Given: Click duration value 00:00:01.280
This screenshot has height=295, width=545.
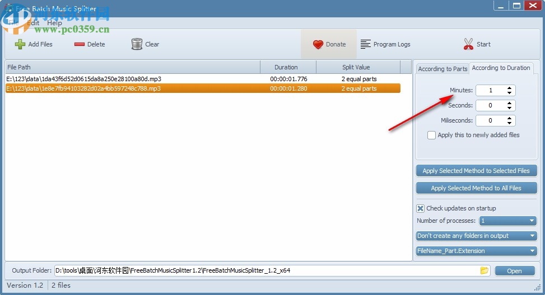Looking at the screenshot, I should 288,88.
